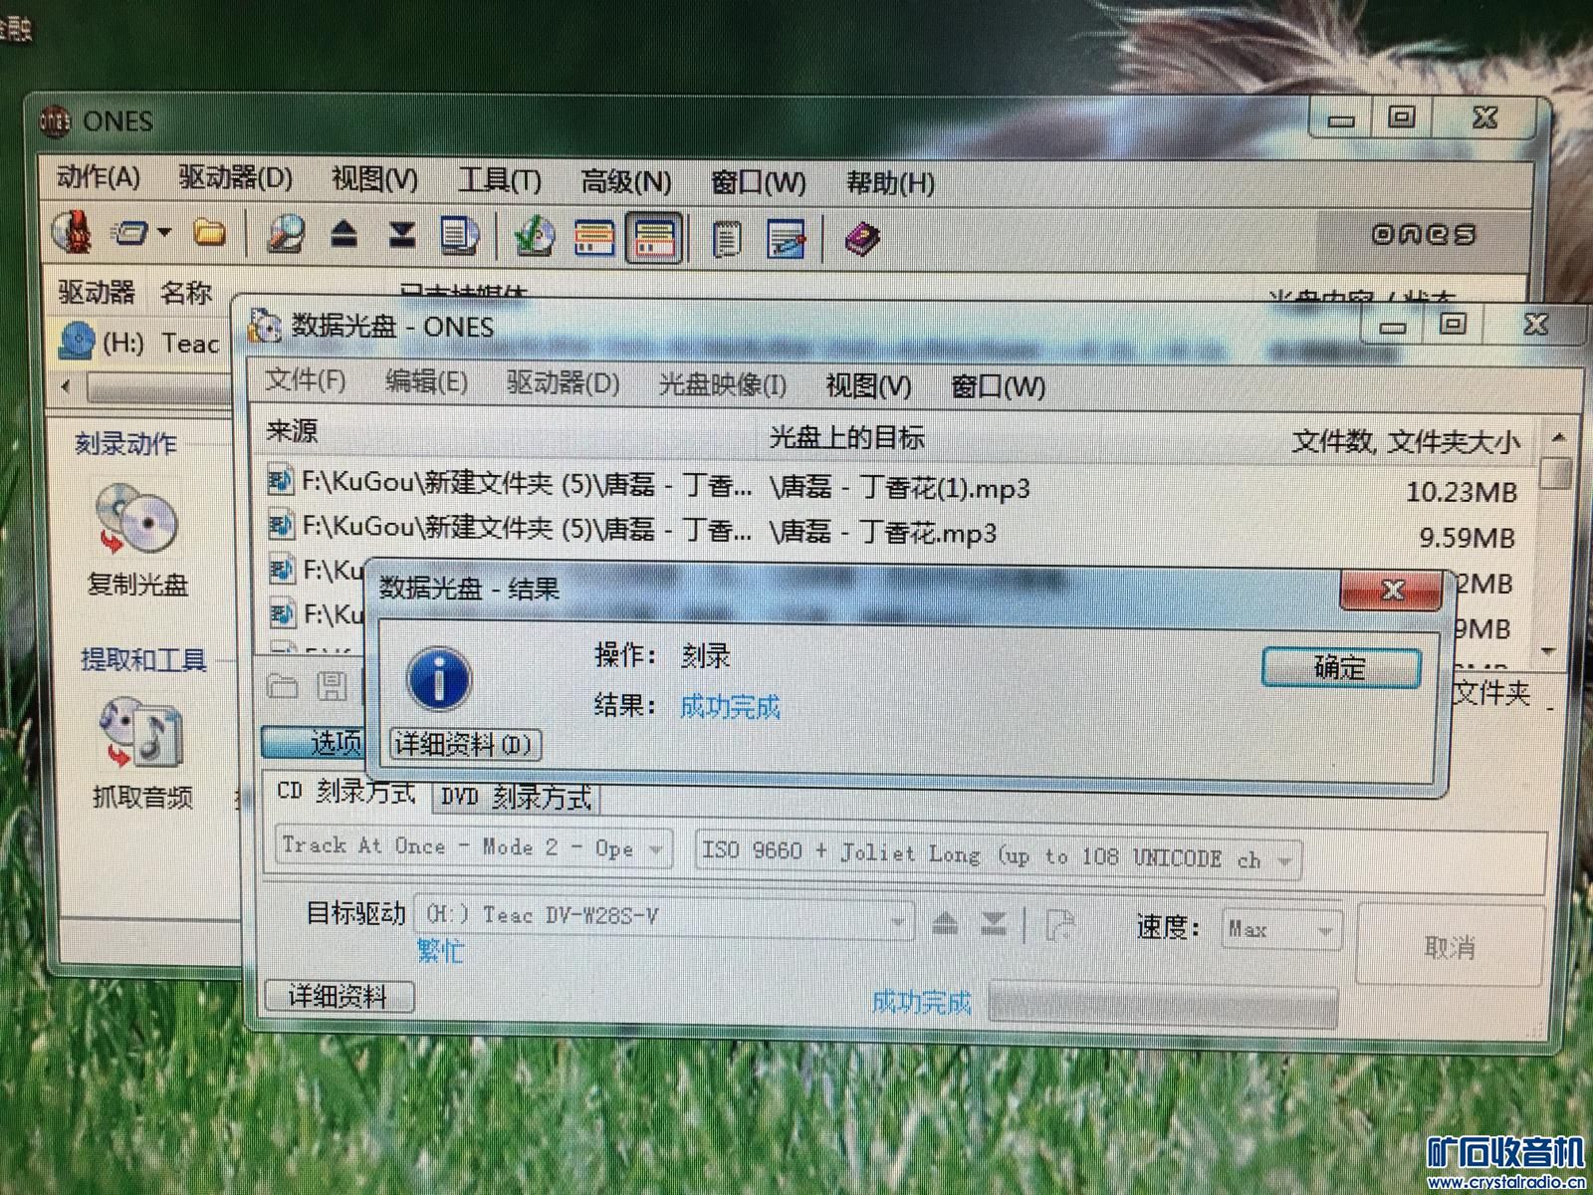Open the yellow folder icon in ONES toolbar
This screenshot has width=1593, height=1195.
coord(209,233)
